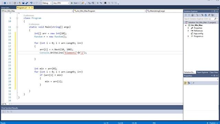Click the Find Symbol Results panel title

point(10,108)
